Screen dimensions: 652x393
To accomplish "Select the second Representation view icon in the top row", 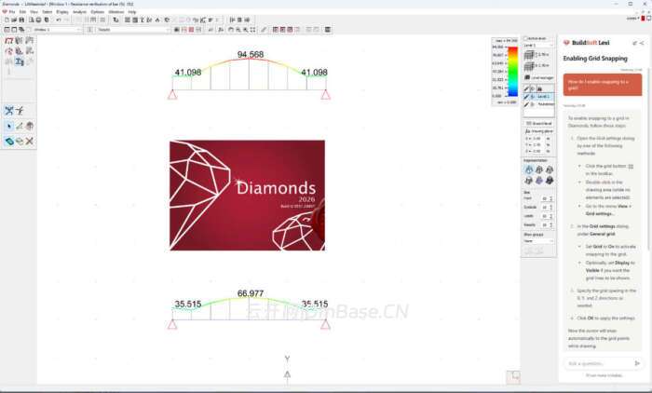I will click(539, 169).
